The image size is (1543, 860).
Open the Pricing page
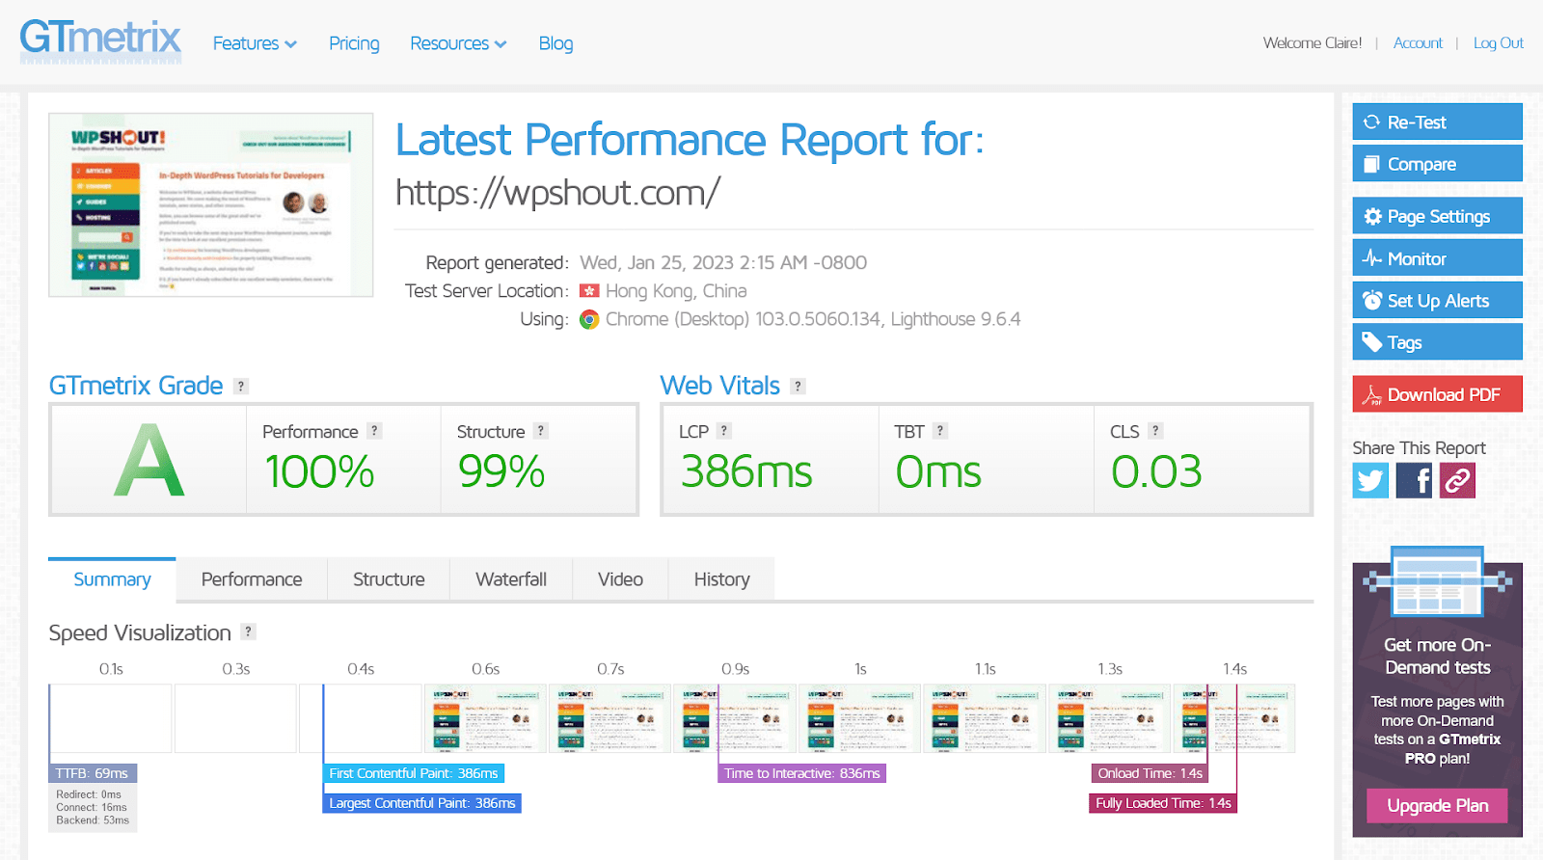pos(354,43)
